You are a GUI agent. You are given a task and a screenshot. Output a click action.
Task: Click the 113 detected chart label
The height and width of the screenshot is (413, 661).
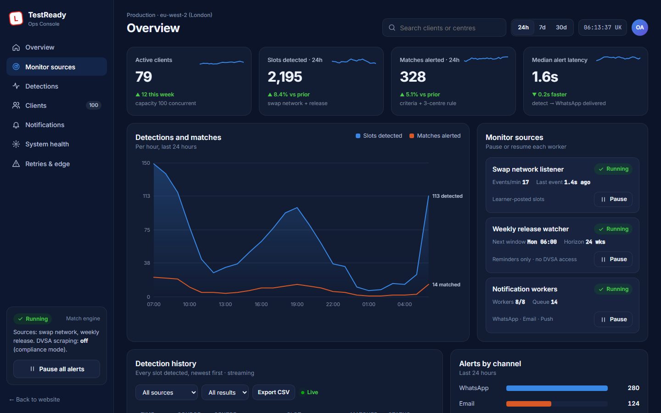tap(447, 196)
